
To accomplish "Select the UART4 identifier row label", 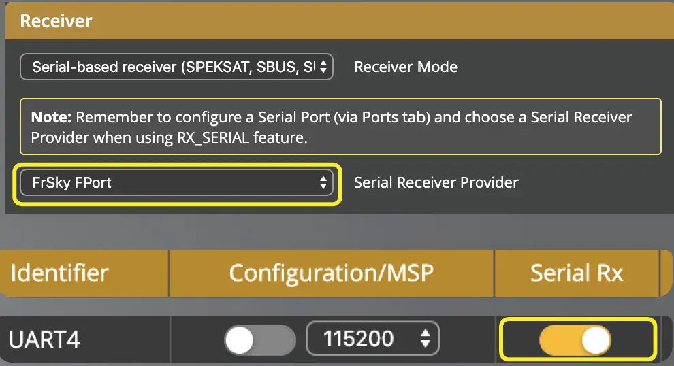I will (x=44, y=339).
